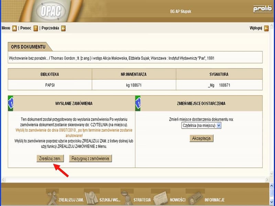Click the OPAC logo in the header
This screenshot has height=206, width=275.
click(51, 11)
